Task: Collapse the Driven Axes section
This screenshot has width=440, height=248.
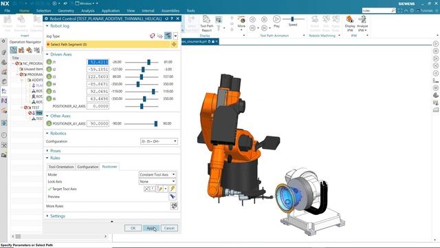Action: click(x=47, y=54)
